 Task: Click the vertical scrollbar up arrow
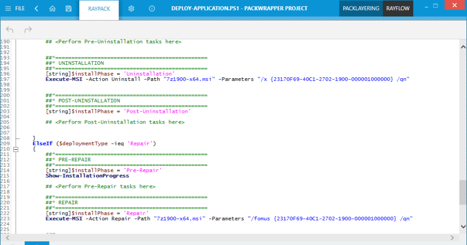[463, 46]
